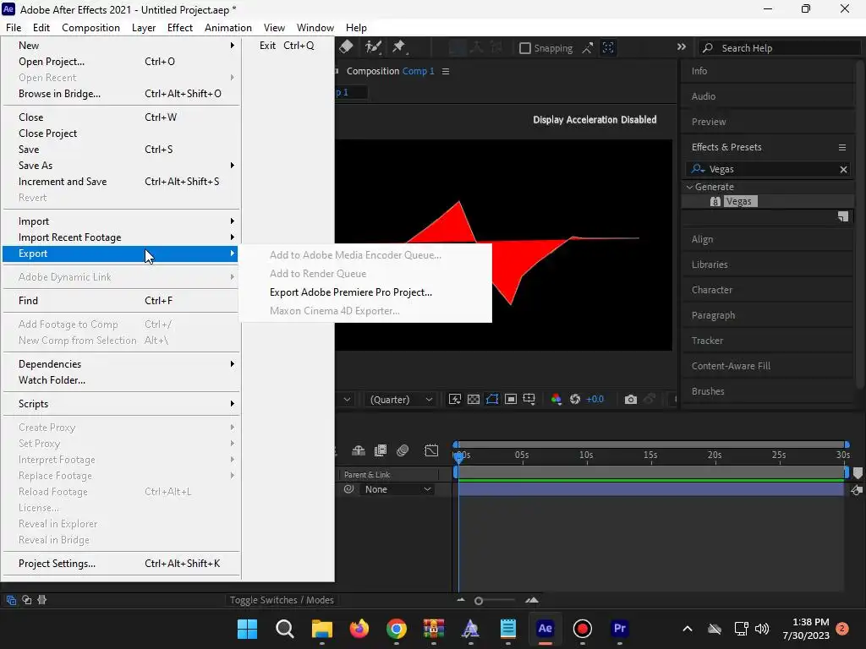Click the reset exposure icon
Viewport: 866px width, 649px height.
[x=575, y=399]
